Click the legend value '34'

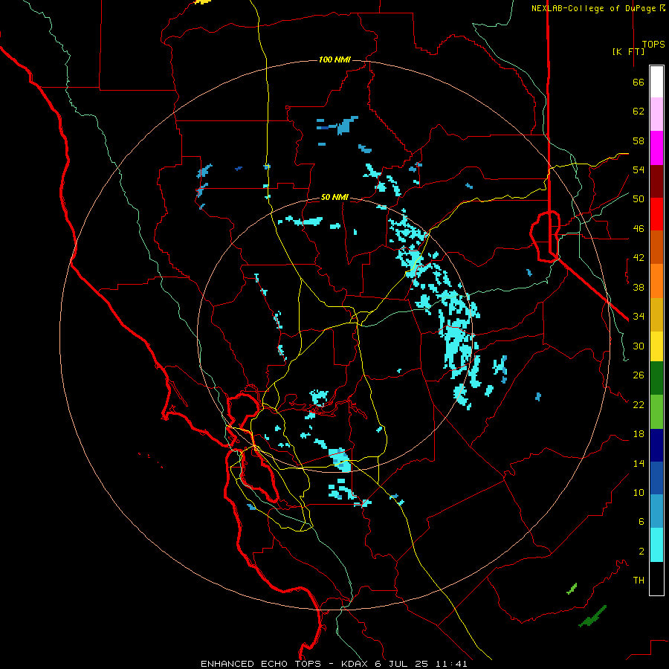(x=639, y=317)
